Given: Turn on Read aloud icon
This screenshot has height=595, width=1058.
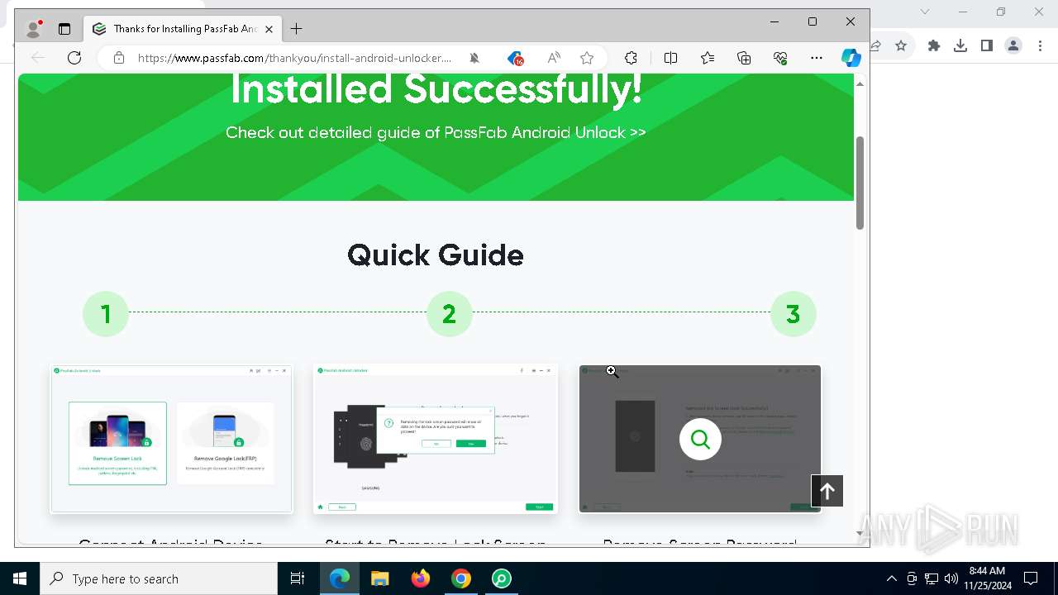Looking at the screenshot, I should pos(554,58).
